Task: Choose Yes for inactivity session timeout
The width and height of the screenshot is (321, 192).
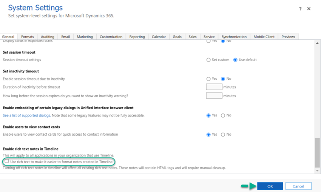Action: point(208,79)
